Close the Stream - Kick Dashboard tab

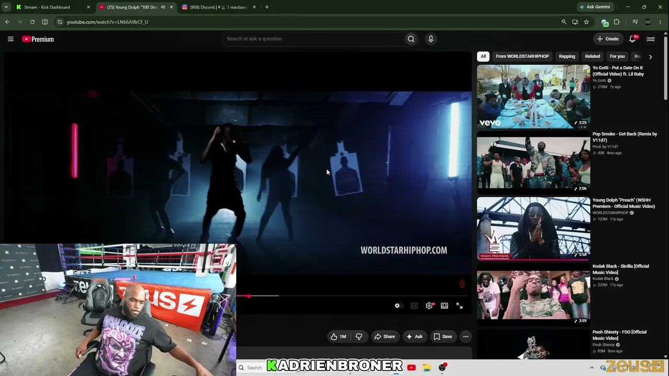coord(88,7)
